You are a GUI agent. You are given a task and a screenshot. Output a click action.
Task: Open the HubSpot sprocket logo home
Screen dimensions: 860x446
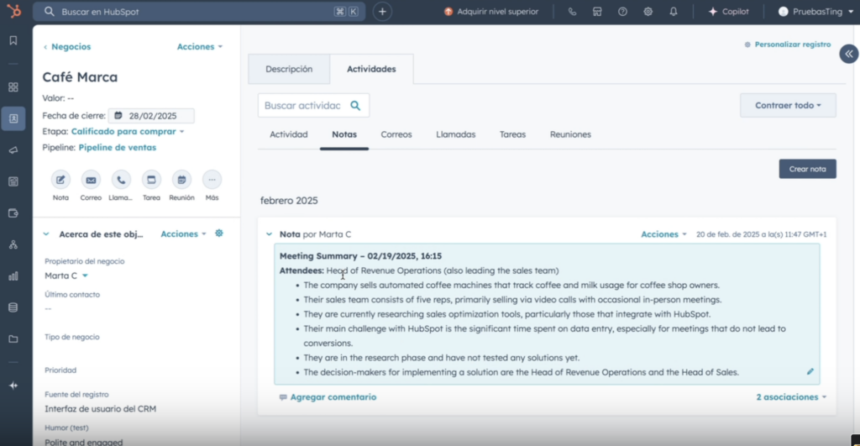pyautogui.click(x=13, y=10)
